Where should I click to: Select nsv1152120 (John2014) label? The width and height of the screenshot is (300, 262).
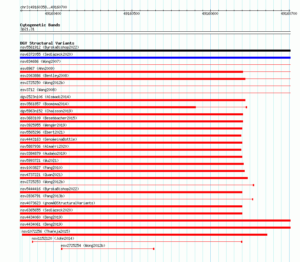tap(53, 238)
